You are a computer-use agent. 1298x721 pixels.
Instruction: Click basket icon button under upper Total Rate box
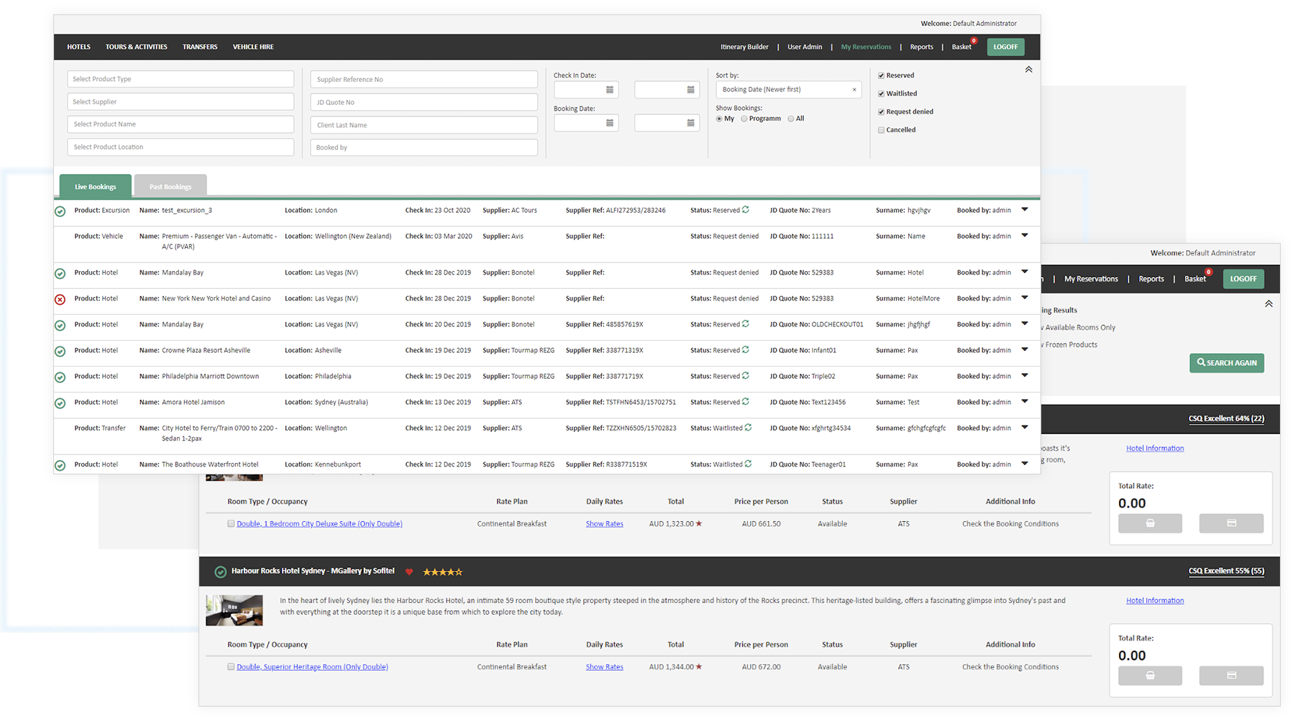pos(1150,523)
